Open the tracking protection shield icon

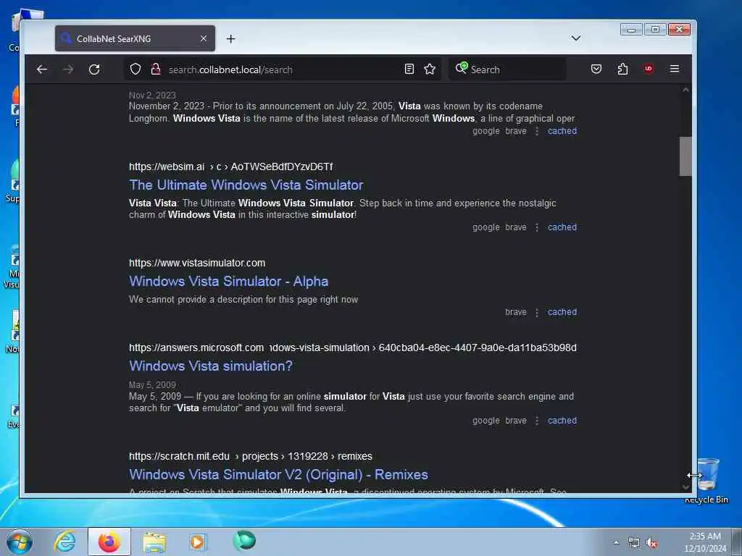point(136,69)
